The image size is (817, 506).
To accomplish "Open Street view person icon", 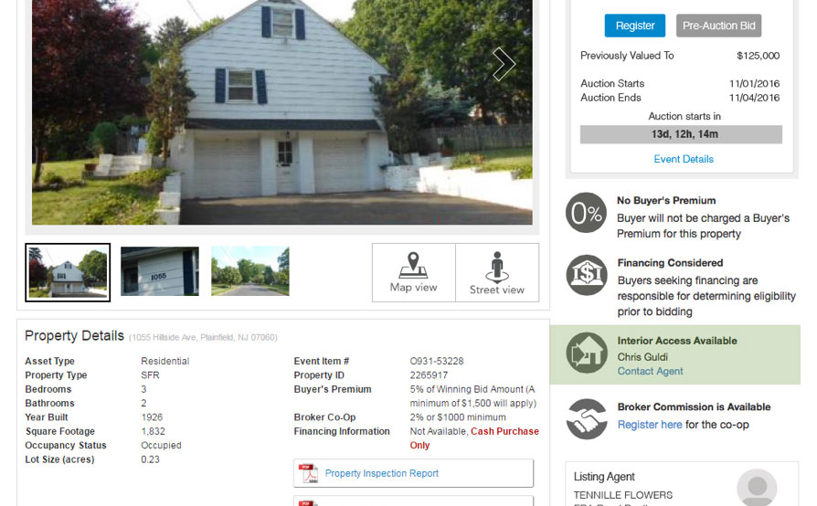I will click(x=497, y=267).
